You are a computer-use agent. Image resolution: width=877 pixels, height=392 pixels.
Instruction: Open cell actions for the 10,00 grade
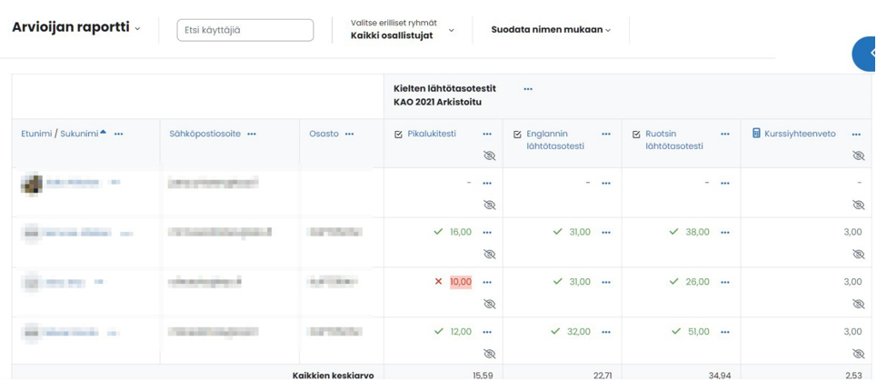[x=487, y=283]
